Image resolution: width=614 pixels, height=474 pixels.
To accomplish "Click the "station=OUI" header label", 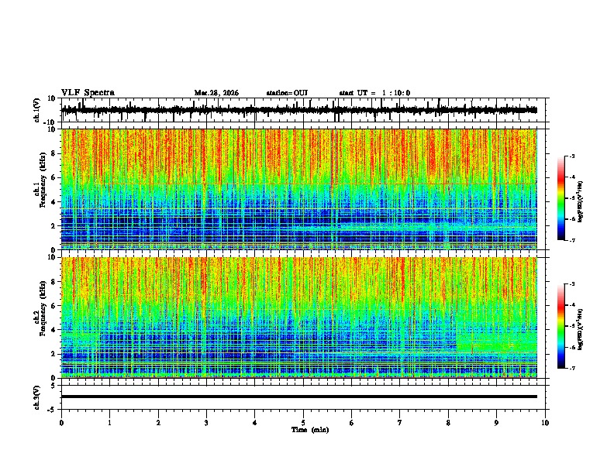I will pyautogui.click(x=287, y=93).
